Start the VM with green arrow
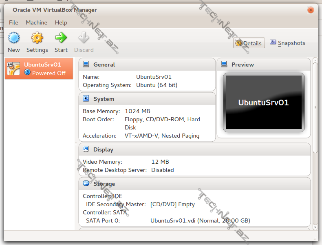The width and height of the screenshot is (322, 245). pos(61,38)
